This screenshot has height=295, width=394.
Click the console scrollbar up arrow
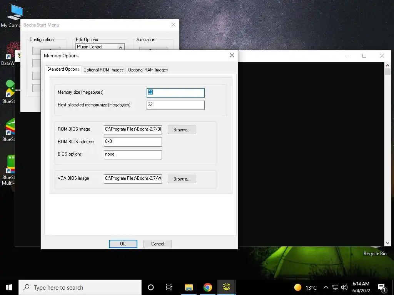[x=387, y=65]
